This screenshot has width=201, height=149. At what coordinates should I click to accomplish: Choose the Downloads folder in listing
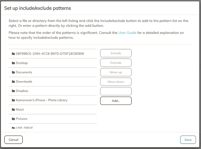(x=53, y=82)
